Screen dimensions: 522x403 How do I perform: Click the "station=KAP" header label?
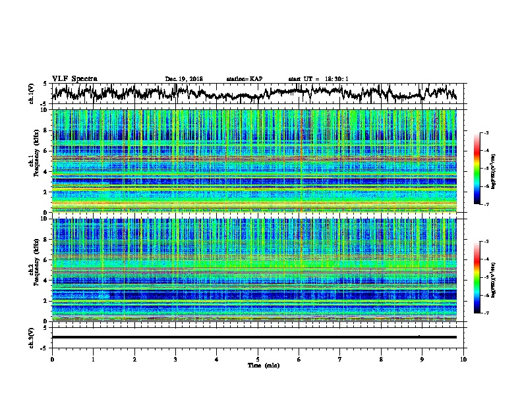click(245, 79)
